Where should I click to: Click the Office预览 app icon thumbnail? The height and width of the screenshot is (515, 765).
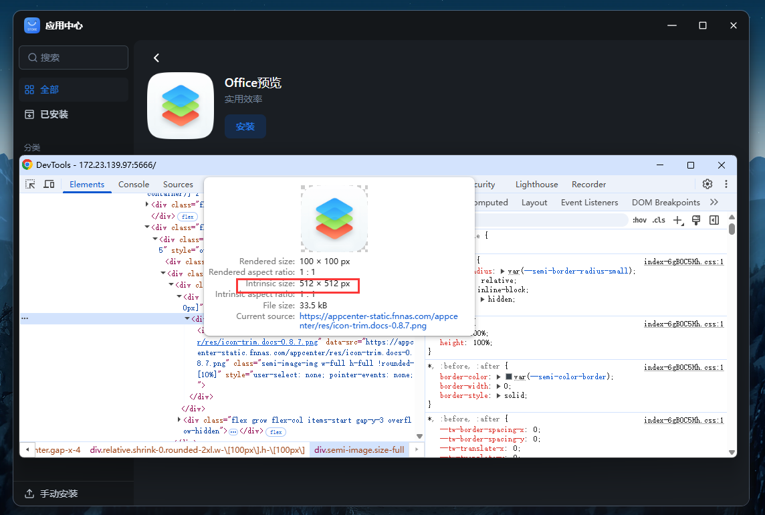(x=181, y=106)
